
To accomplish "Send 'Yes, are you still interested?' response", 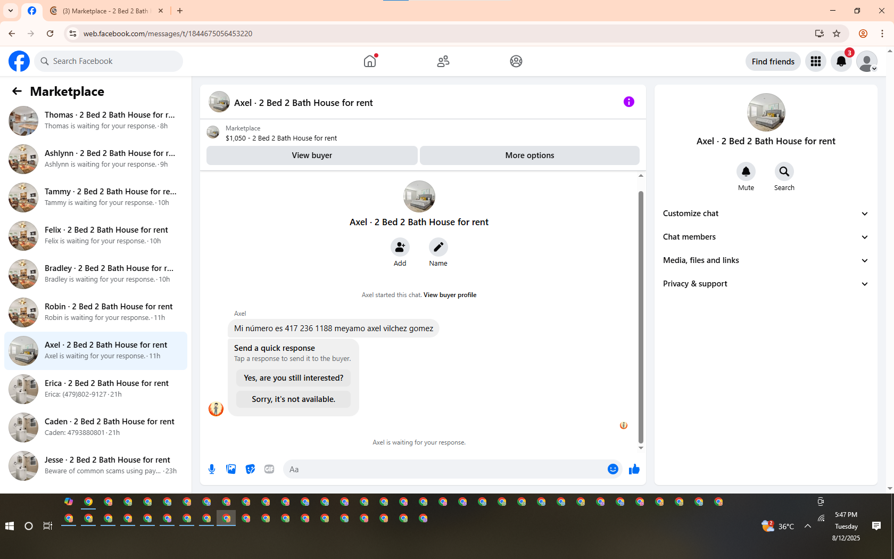I will click(294, 378).
